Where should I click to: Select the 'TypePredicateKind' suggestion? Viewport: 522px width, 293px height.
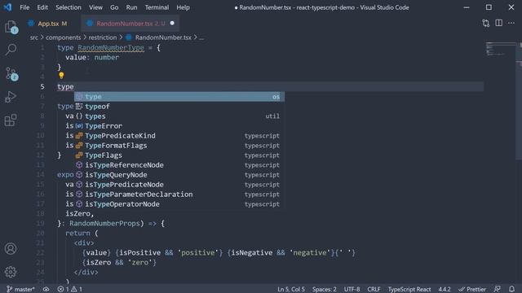[179, 136]
